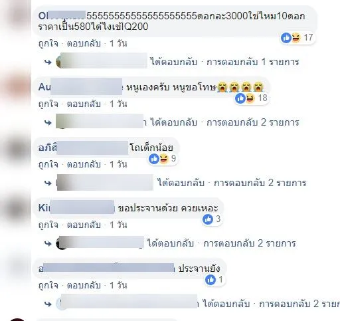Viewport: 340px width, 321px height.
Task: Click the thumbs-up icon showing 3 likes
Action: 208,219
